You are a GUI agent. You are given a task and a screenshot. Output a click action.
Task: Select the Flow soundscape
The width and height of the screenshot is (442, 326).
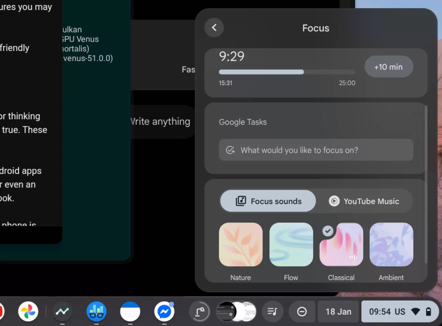tap(291, 244)
